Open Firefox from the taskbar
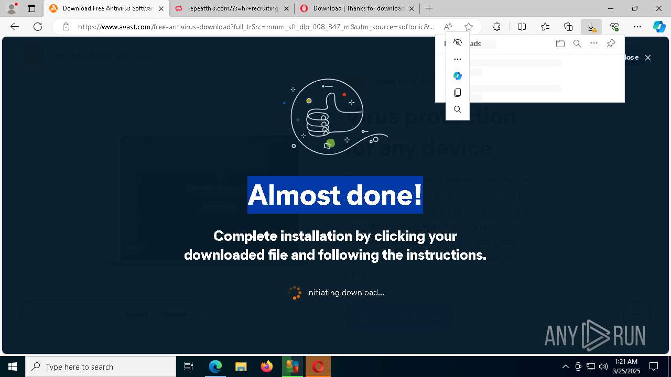 coord(267,367)
